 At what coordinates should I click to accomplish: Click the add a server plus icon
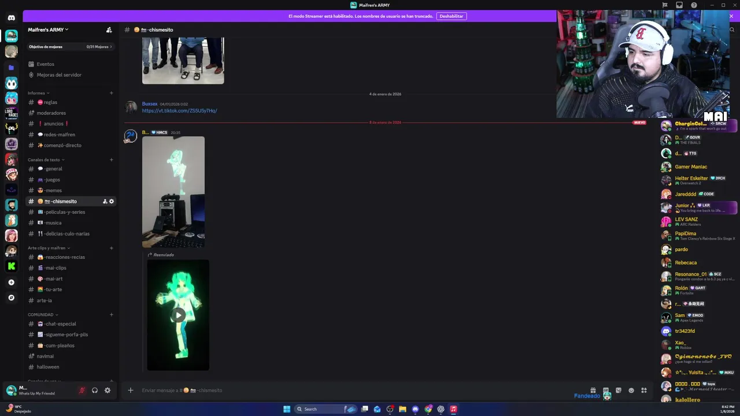(11, 282)
